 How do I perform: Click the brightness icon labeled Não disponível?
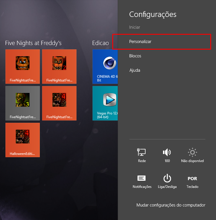pyautogui.click(x=192, y=155)
